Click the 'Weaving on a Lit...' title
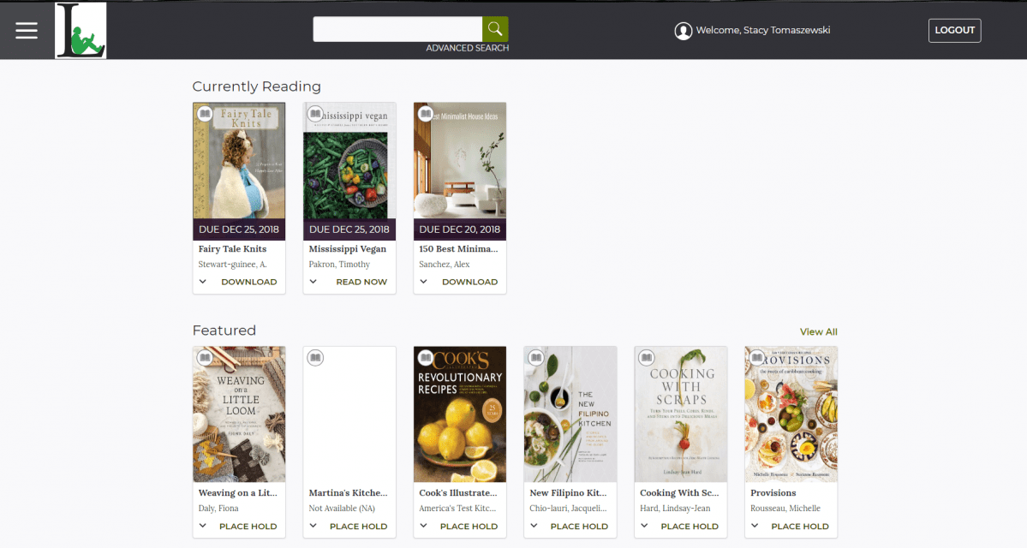The height and width of the screenshot is (548, 1027). 238,493
